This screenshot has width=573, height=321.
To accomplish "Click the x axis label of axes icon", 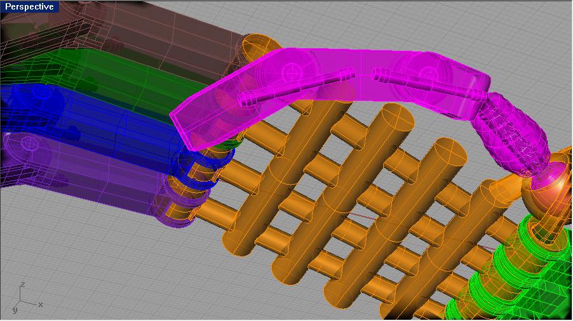I will (x=40, y=305).
